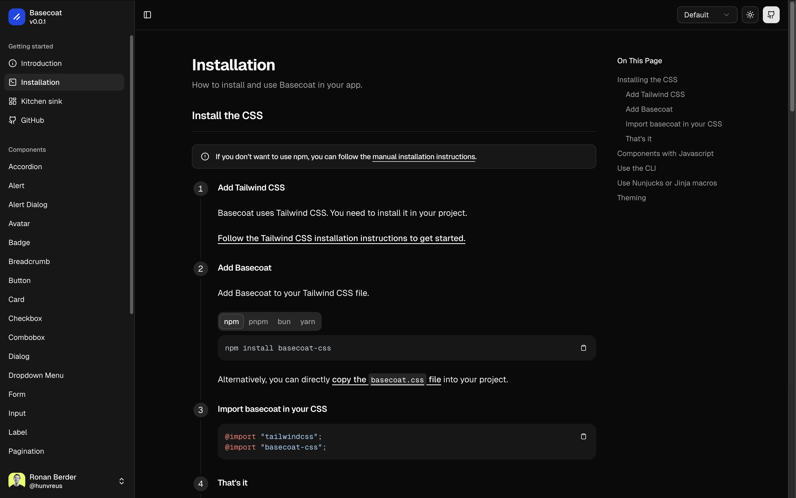Click the Ronan Berder name text
Screen dimensions: 796x498
pos(53,477)
